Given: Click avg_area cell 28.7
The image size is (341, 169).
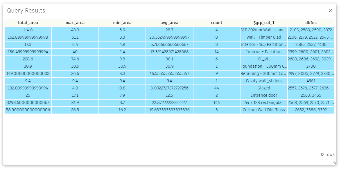Looking at the screenshot, I should click(169, 30).
